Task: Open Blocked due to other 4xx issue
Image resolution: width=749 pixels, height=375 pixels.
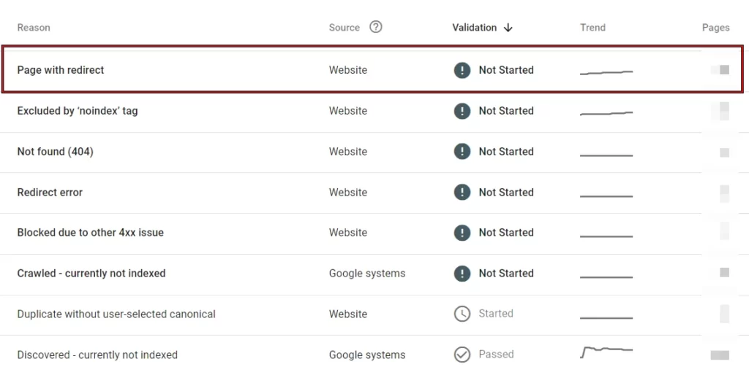Action: (90, 233)
